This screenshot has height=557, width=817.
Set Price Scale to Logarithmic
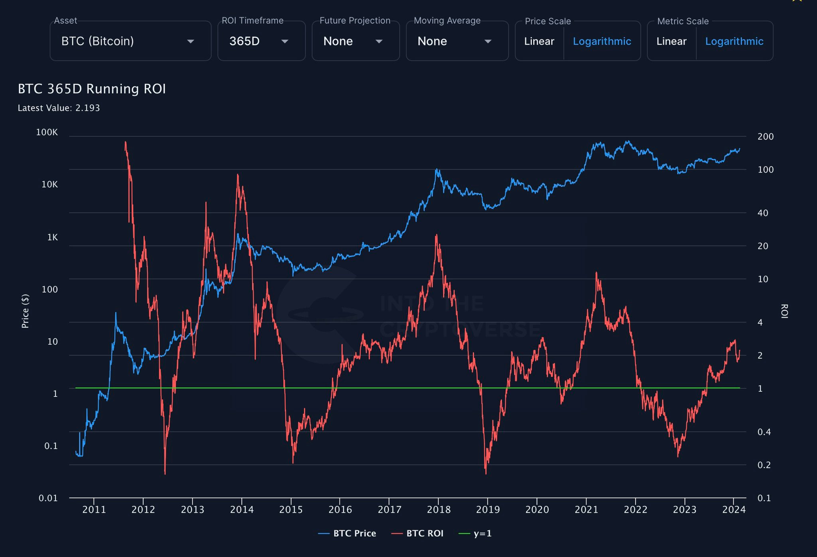click(x=602, y=41)
